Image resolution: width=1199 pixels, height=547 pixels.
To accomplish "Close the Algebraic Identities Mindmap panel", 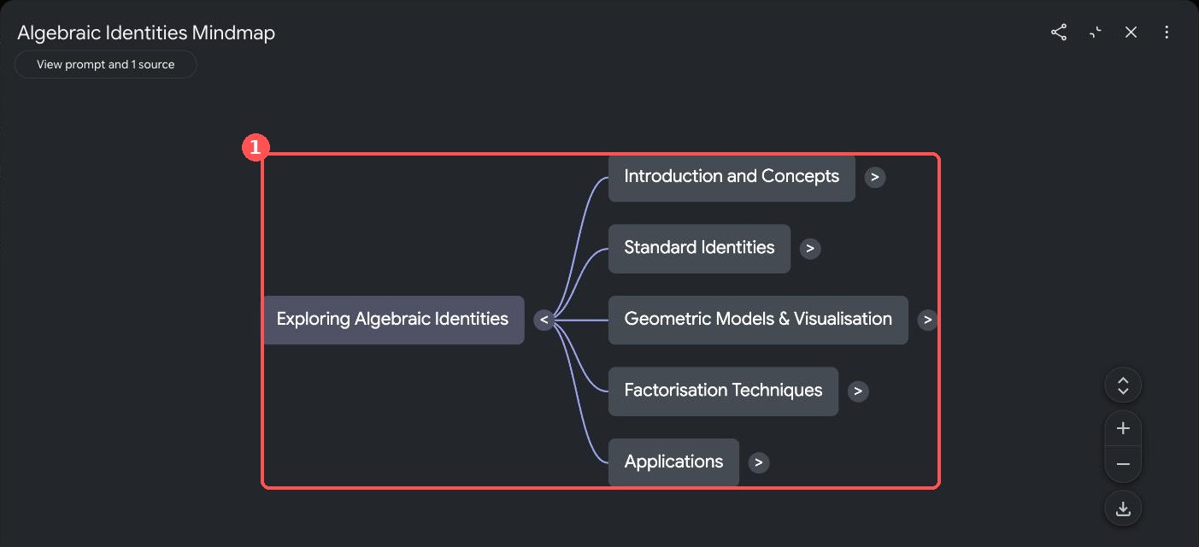I will point(1131,32).
